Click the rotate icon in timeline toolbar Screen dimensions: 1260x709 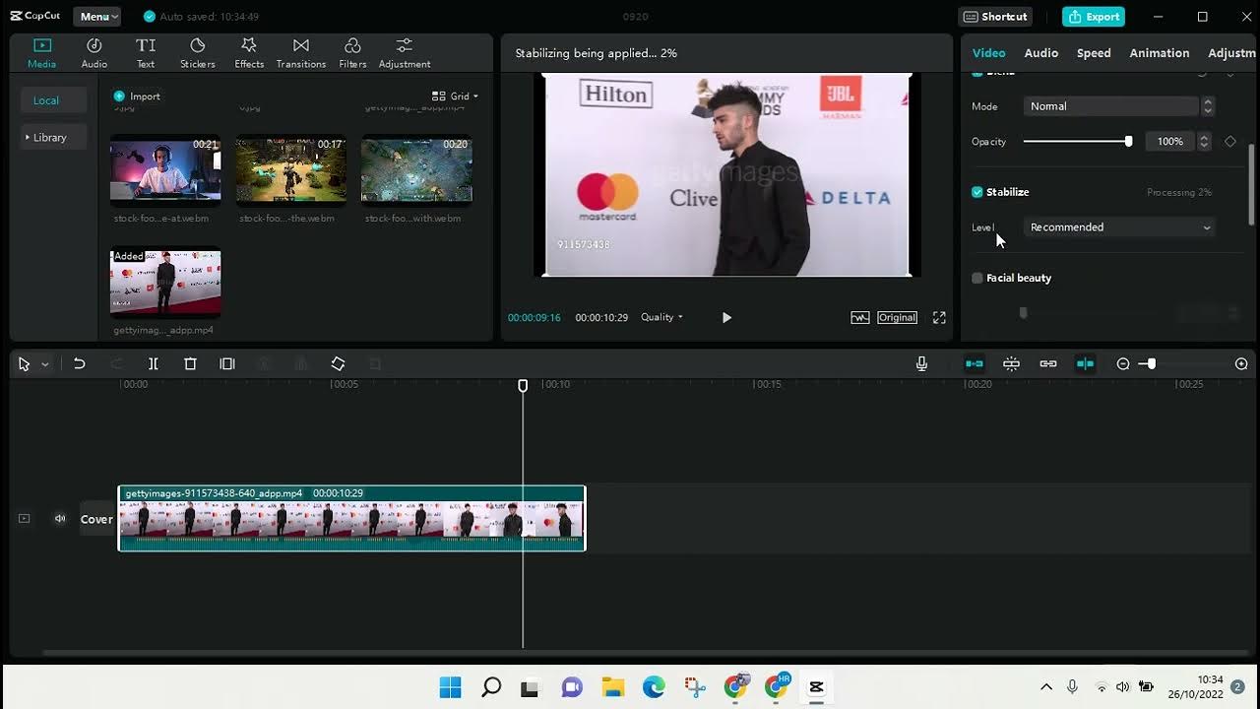click(x=338, y=364)
